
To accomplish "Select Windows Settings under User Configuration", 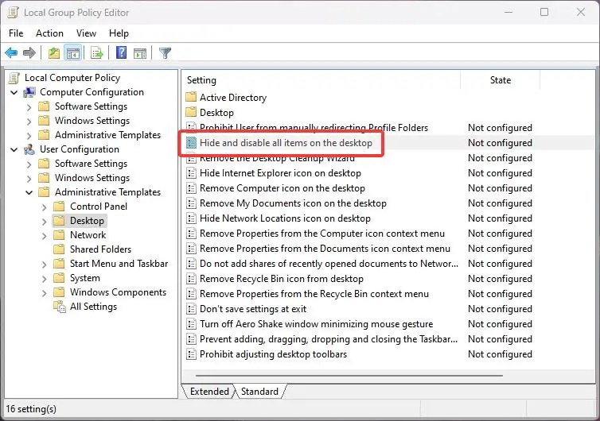I will click(x=92, y=178).
